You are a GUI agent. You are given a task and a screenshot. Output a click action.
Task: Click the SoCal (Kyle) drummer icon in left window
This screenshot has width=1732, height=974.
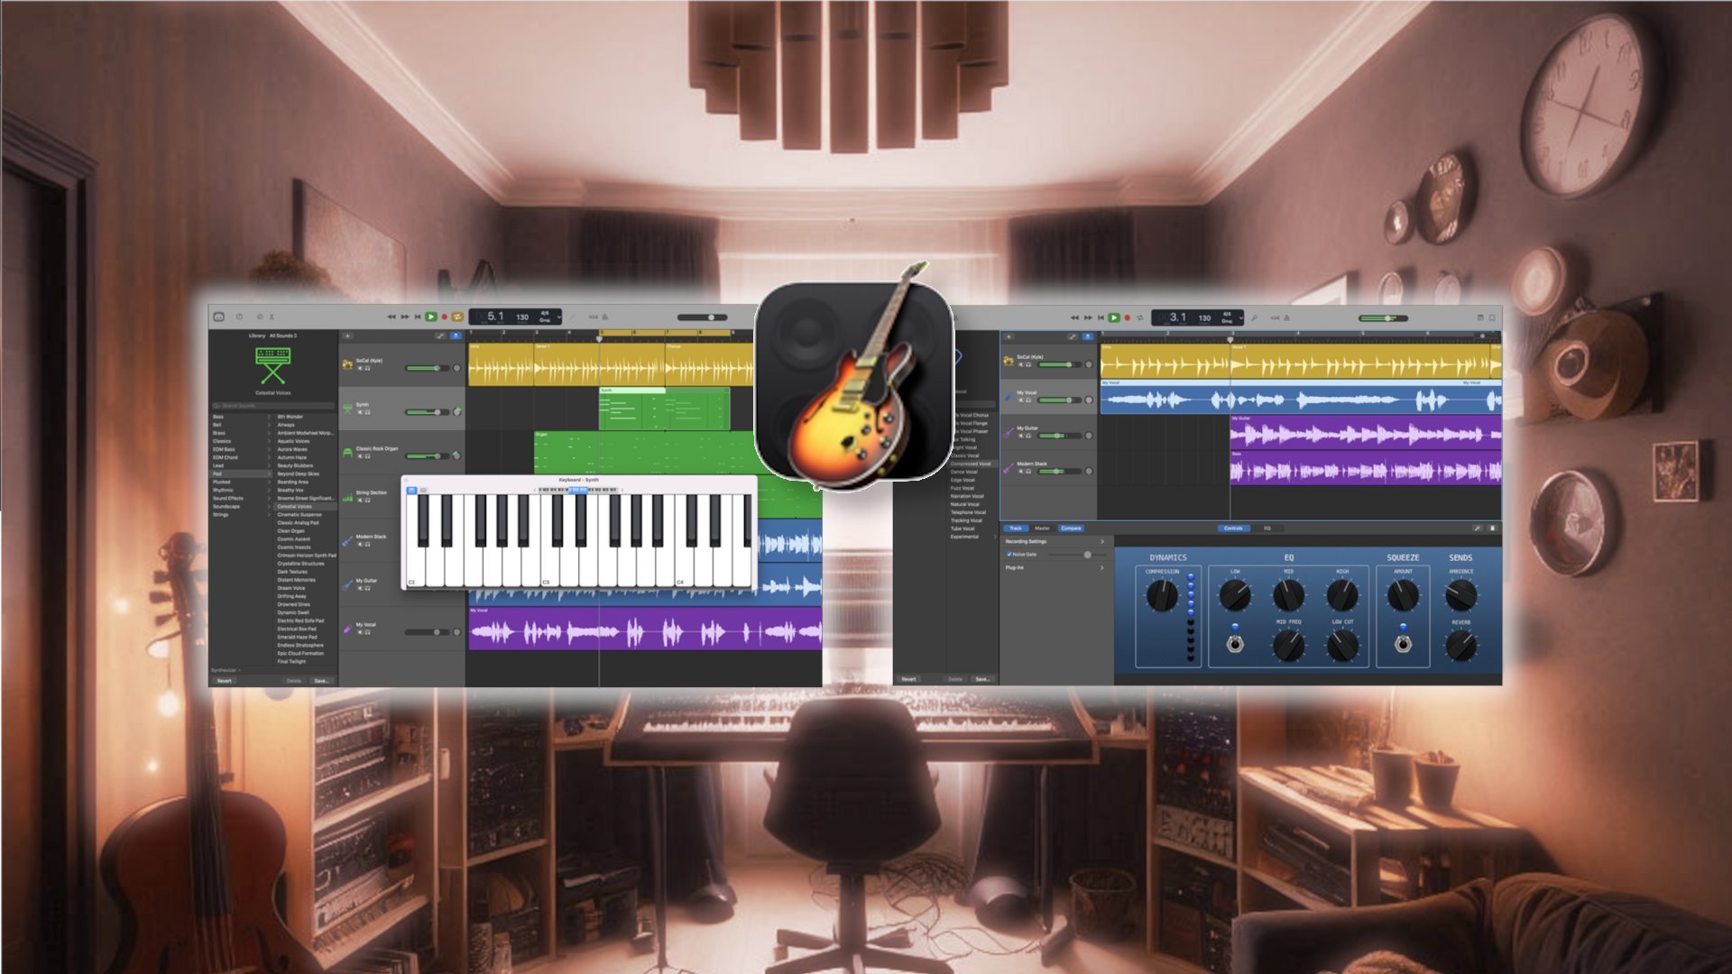pyautogui.click(x=347, y=364)
